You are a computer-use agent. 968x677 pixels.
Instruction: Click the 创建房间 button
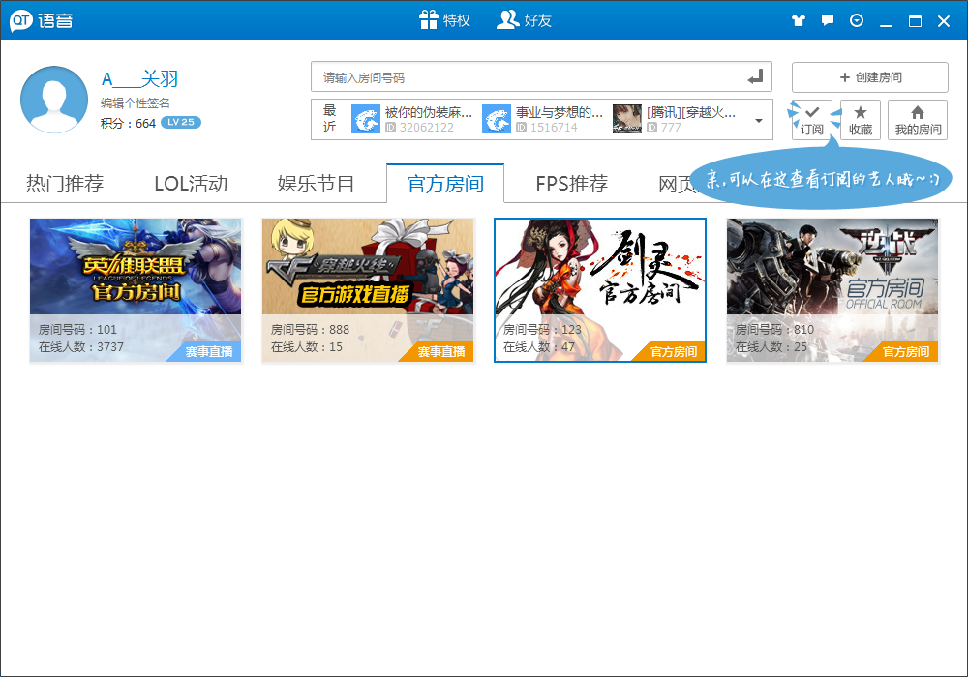click(x=870, y=77)
